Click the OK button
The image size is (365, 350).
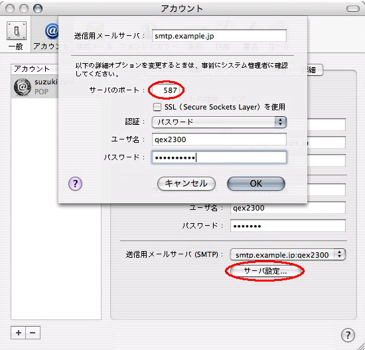(256, 183)
